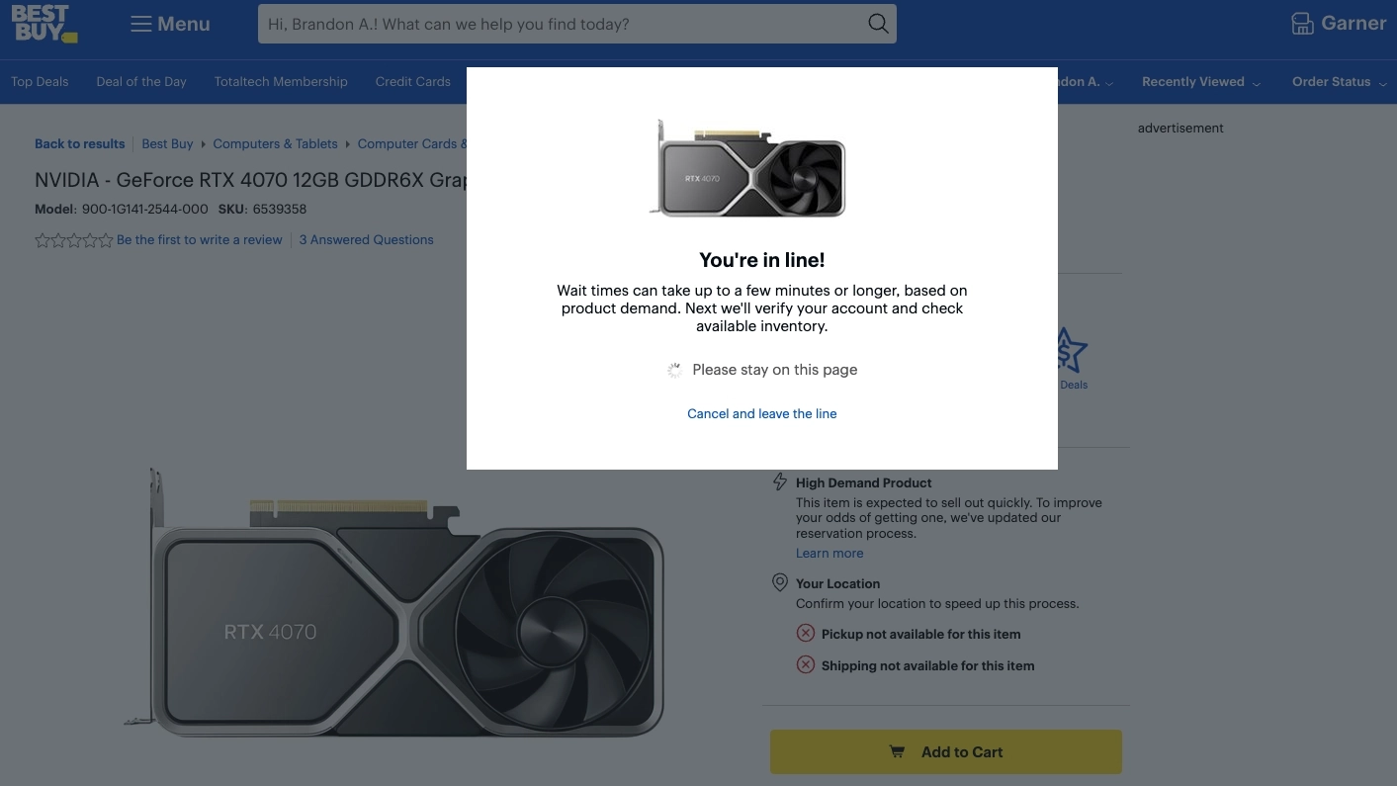
Task: Click the cart icon in Add to Cart
Action: point(897,751)
